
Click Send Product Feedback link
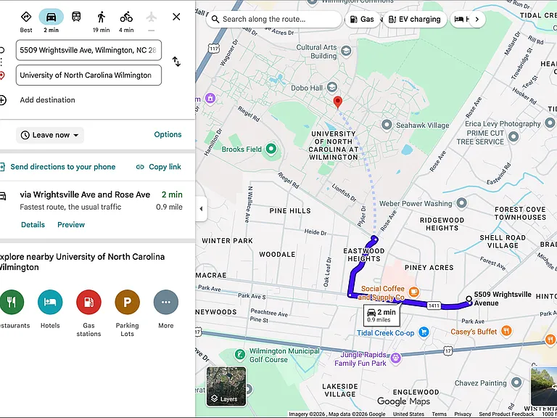(506, 414)
